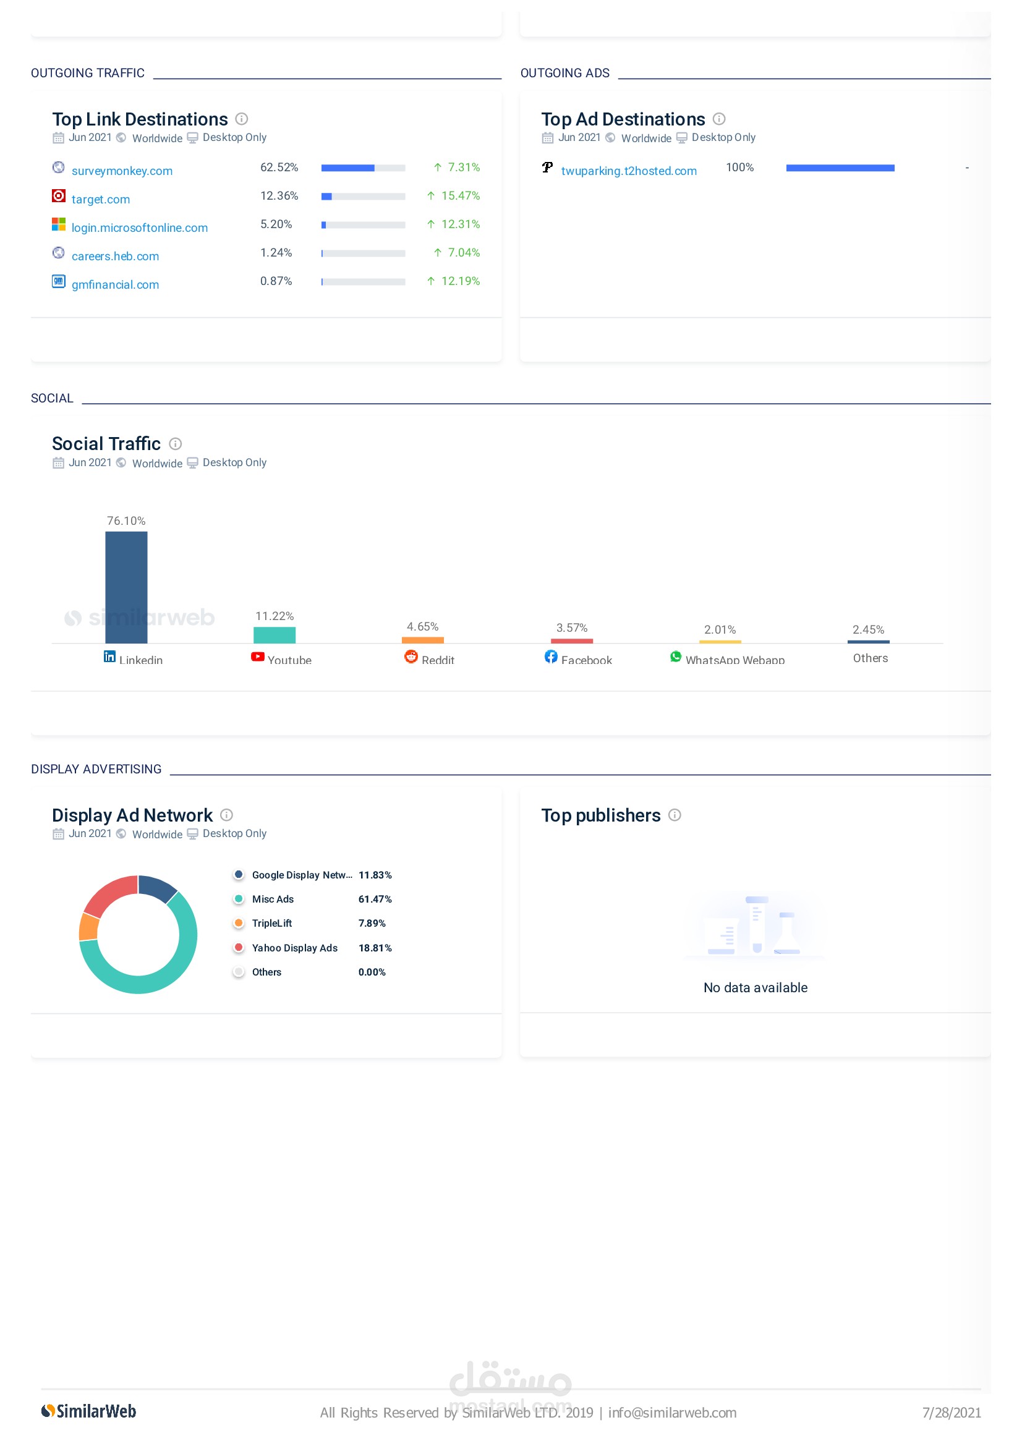Click the red Target favicon

tap(59, 195)
